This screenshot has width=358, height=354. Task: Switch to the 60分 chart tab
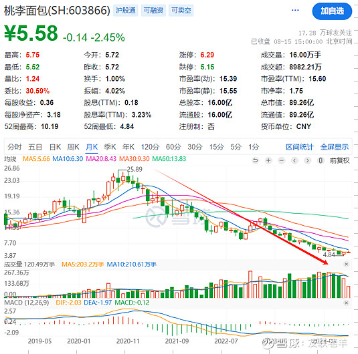[x=173, y=147]
